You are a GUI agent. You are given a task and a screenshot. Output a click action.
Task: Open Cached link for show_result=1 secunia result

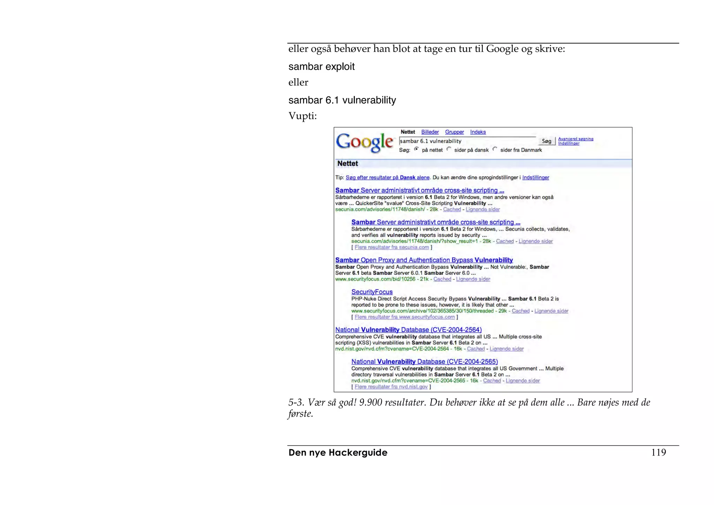point(505,241)
